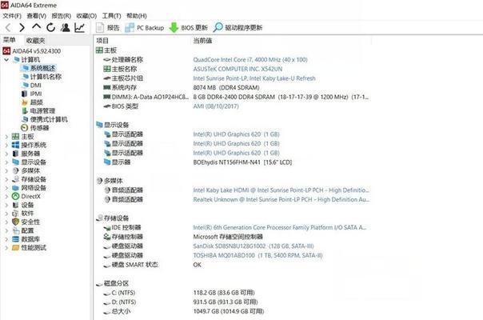This screenshot has height=320, width=483.
Task: Collapse the 计算机 tree node
Action: pos(6,59)
